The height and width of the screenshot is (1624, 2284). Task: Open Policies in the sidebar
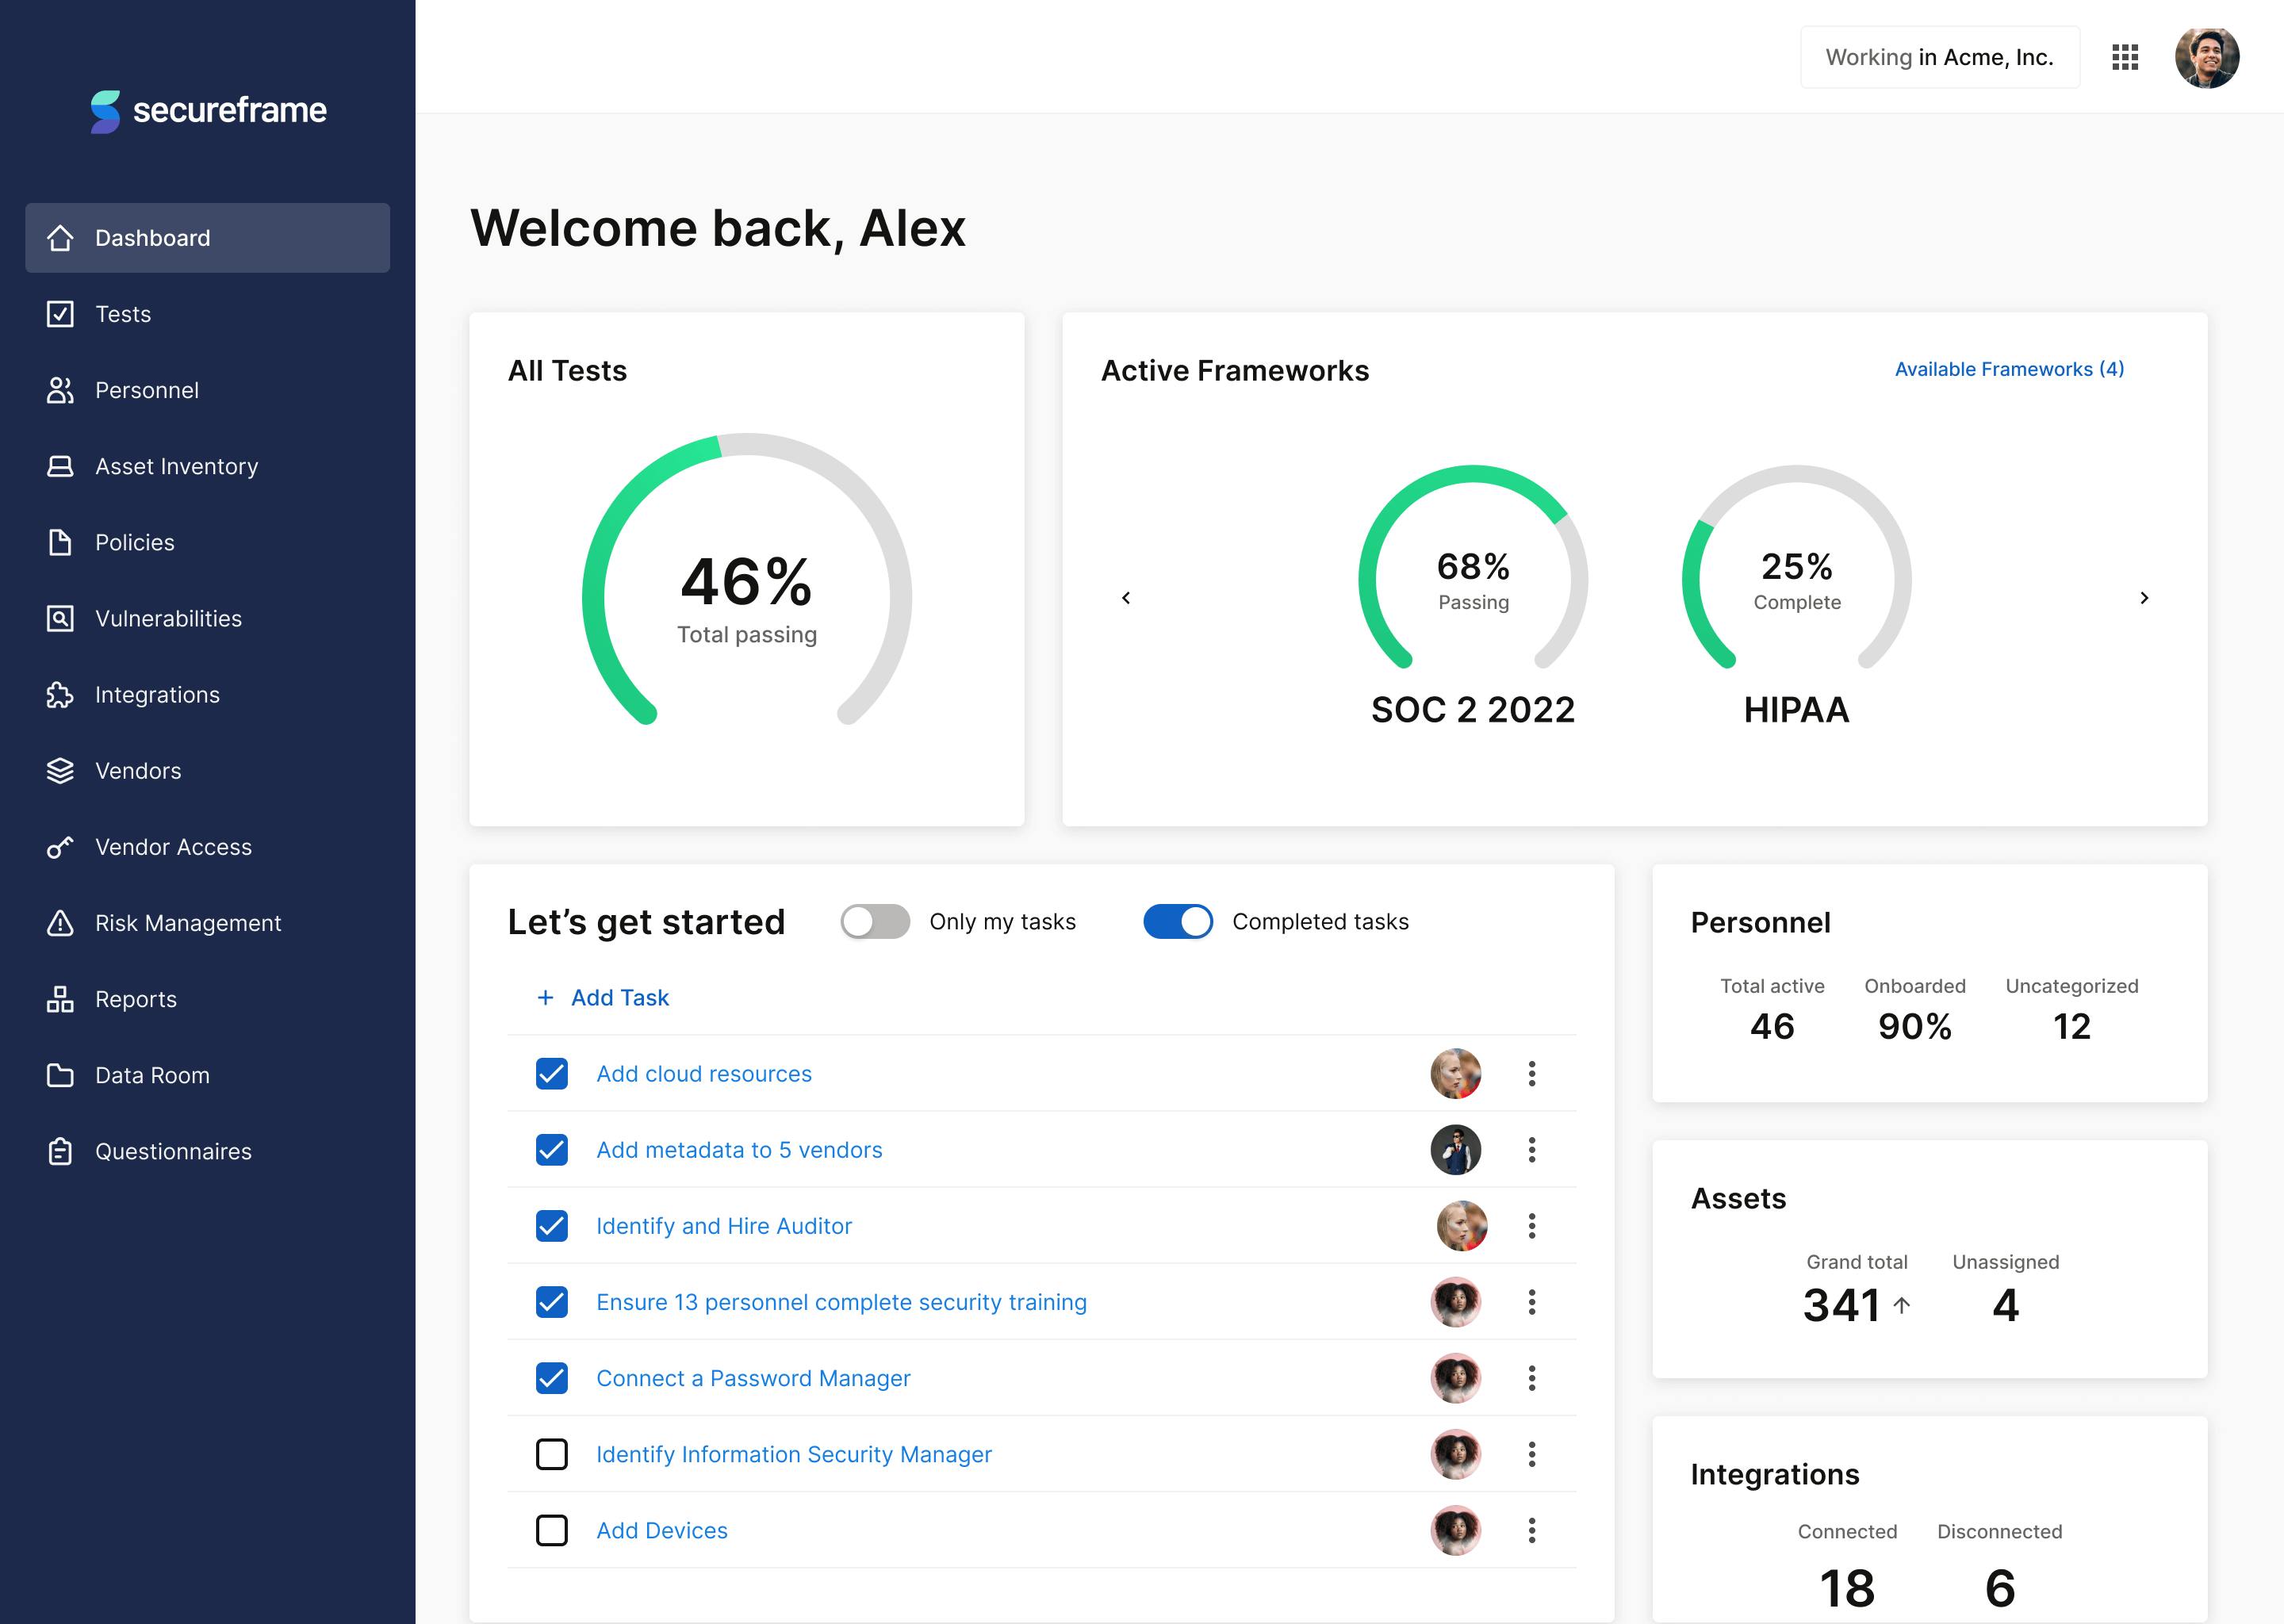135,543
